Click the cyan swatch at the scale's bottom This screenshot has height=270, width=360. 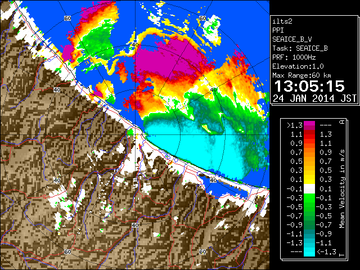309,252
